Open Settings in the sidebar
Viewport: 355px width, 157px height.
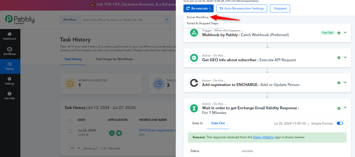point(10,81)
